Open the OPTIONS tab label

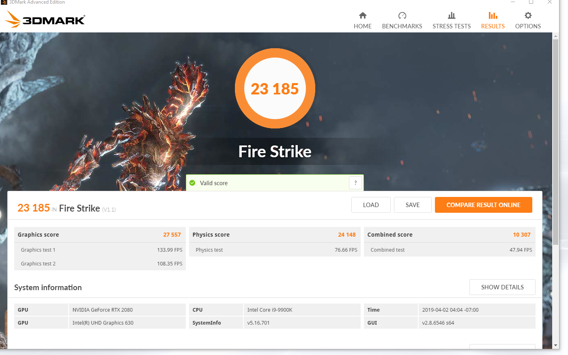528,26
